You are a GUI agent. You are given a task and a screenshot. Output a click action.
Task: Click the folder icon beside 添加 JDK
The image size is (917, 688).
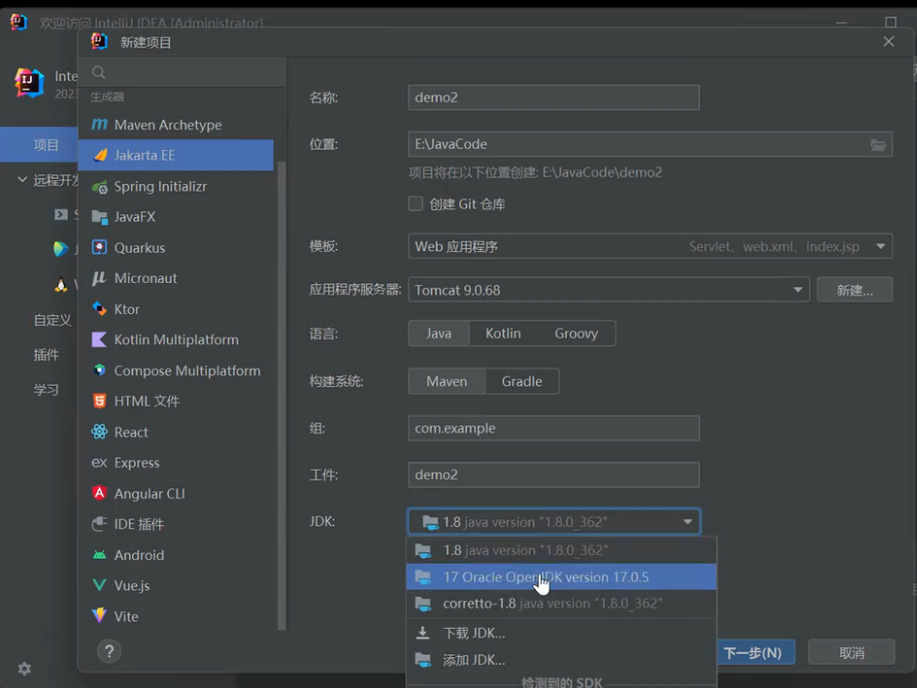(x=423, y=660)
